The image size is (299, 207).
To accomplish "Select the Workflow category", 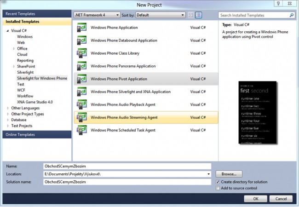I will 25,96.
